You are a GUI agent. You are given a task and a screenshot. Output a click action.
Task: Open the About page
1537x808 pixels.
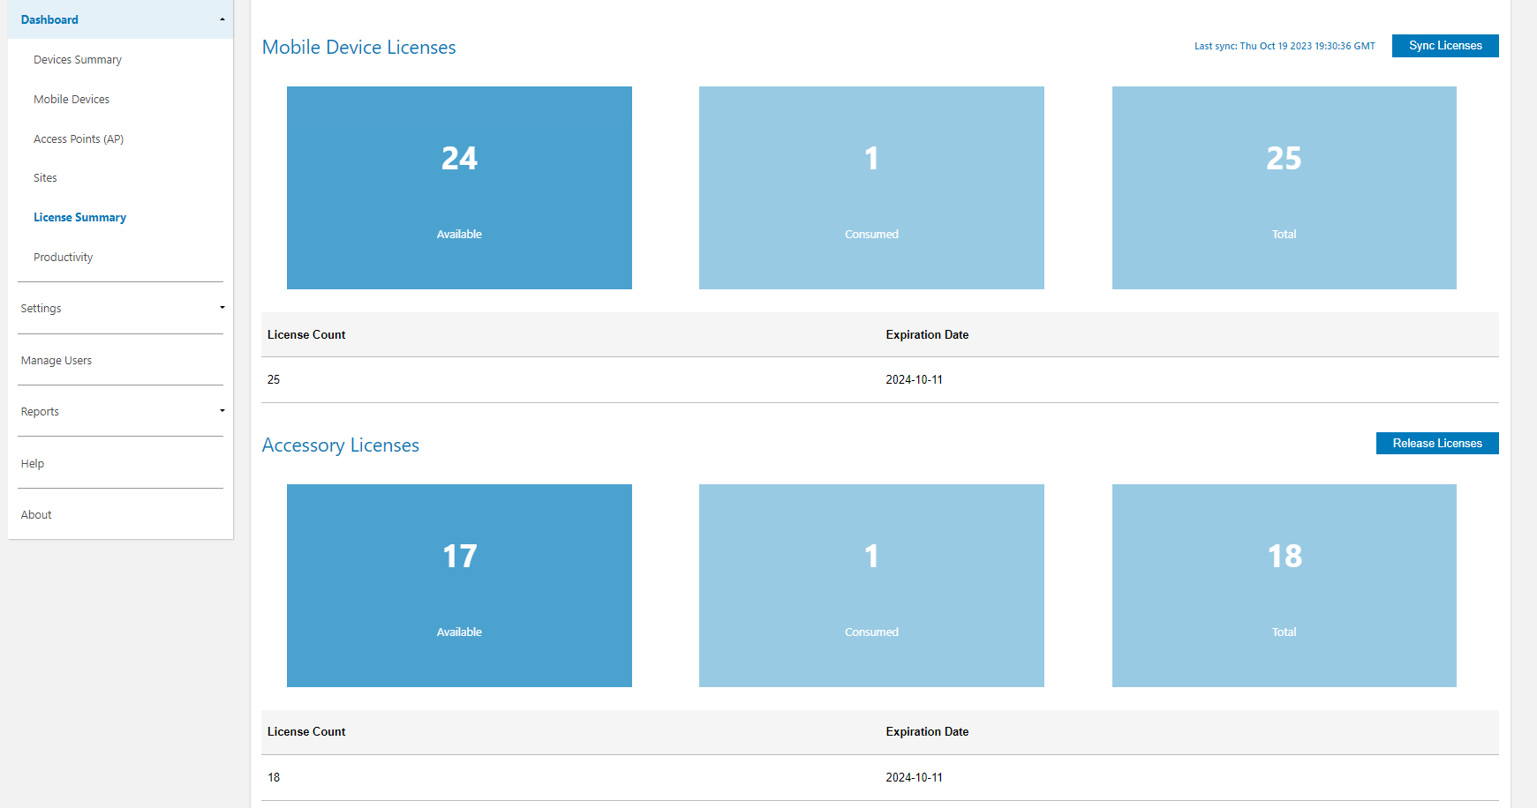(x=35, y=514)
